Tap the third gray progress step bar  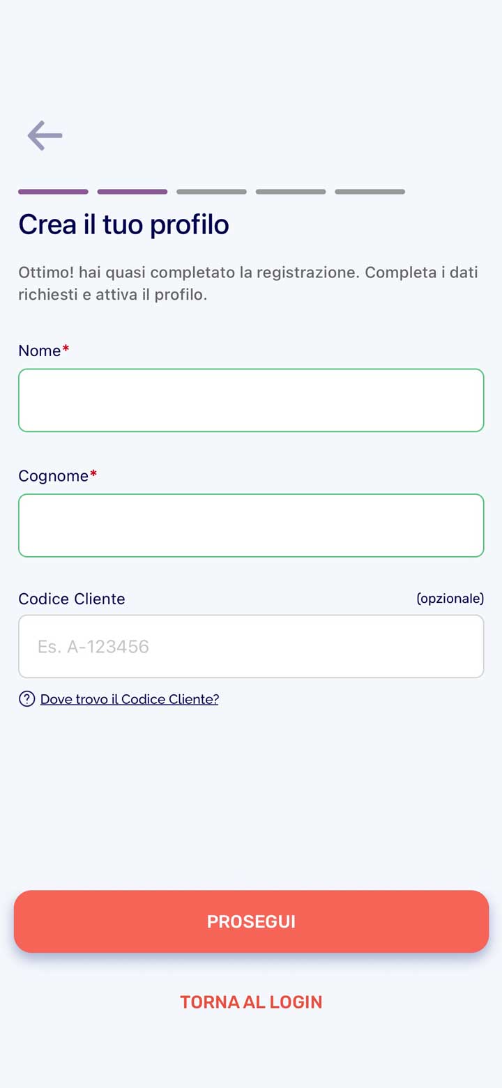coord(211,192)
